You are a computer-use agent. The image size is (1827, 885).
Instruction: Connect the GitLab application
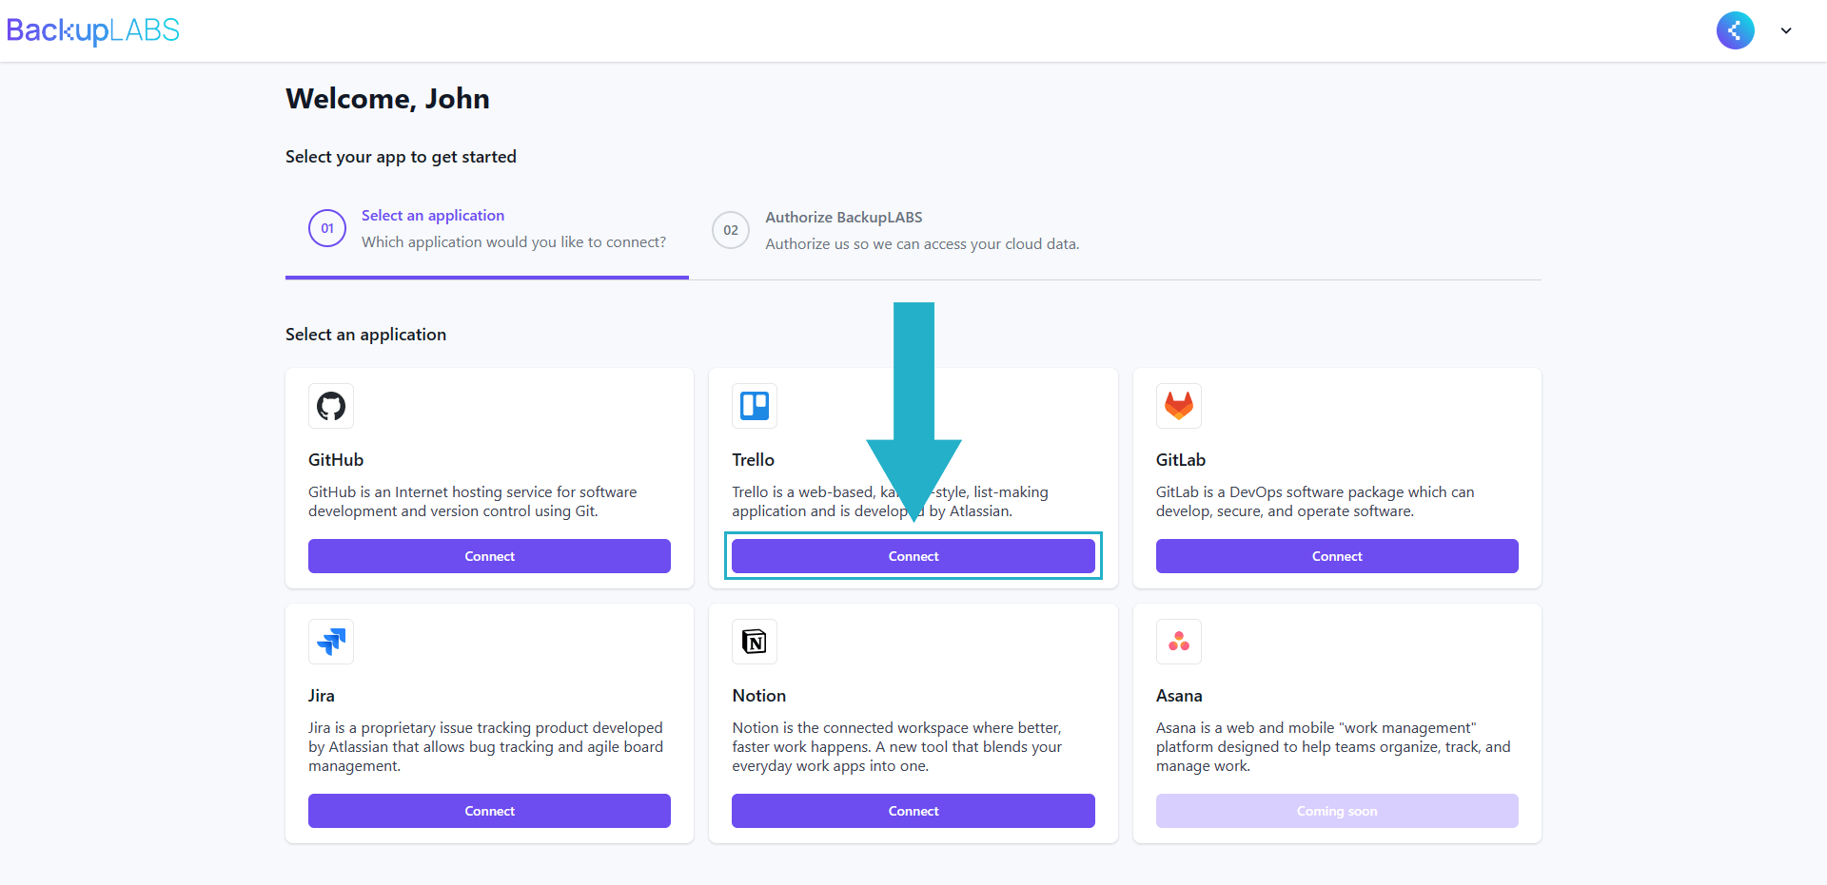coord(1337,556)
